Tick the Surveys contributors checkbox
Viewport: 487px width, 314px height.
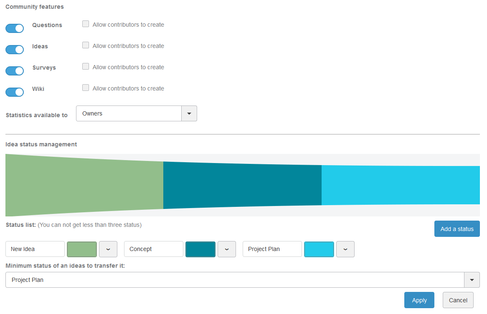coord(86,67)
